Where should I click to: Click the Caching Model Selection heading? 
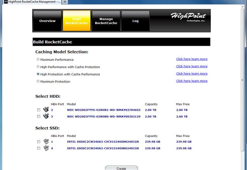(62, 52)
